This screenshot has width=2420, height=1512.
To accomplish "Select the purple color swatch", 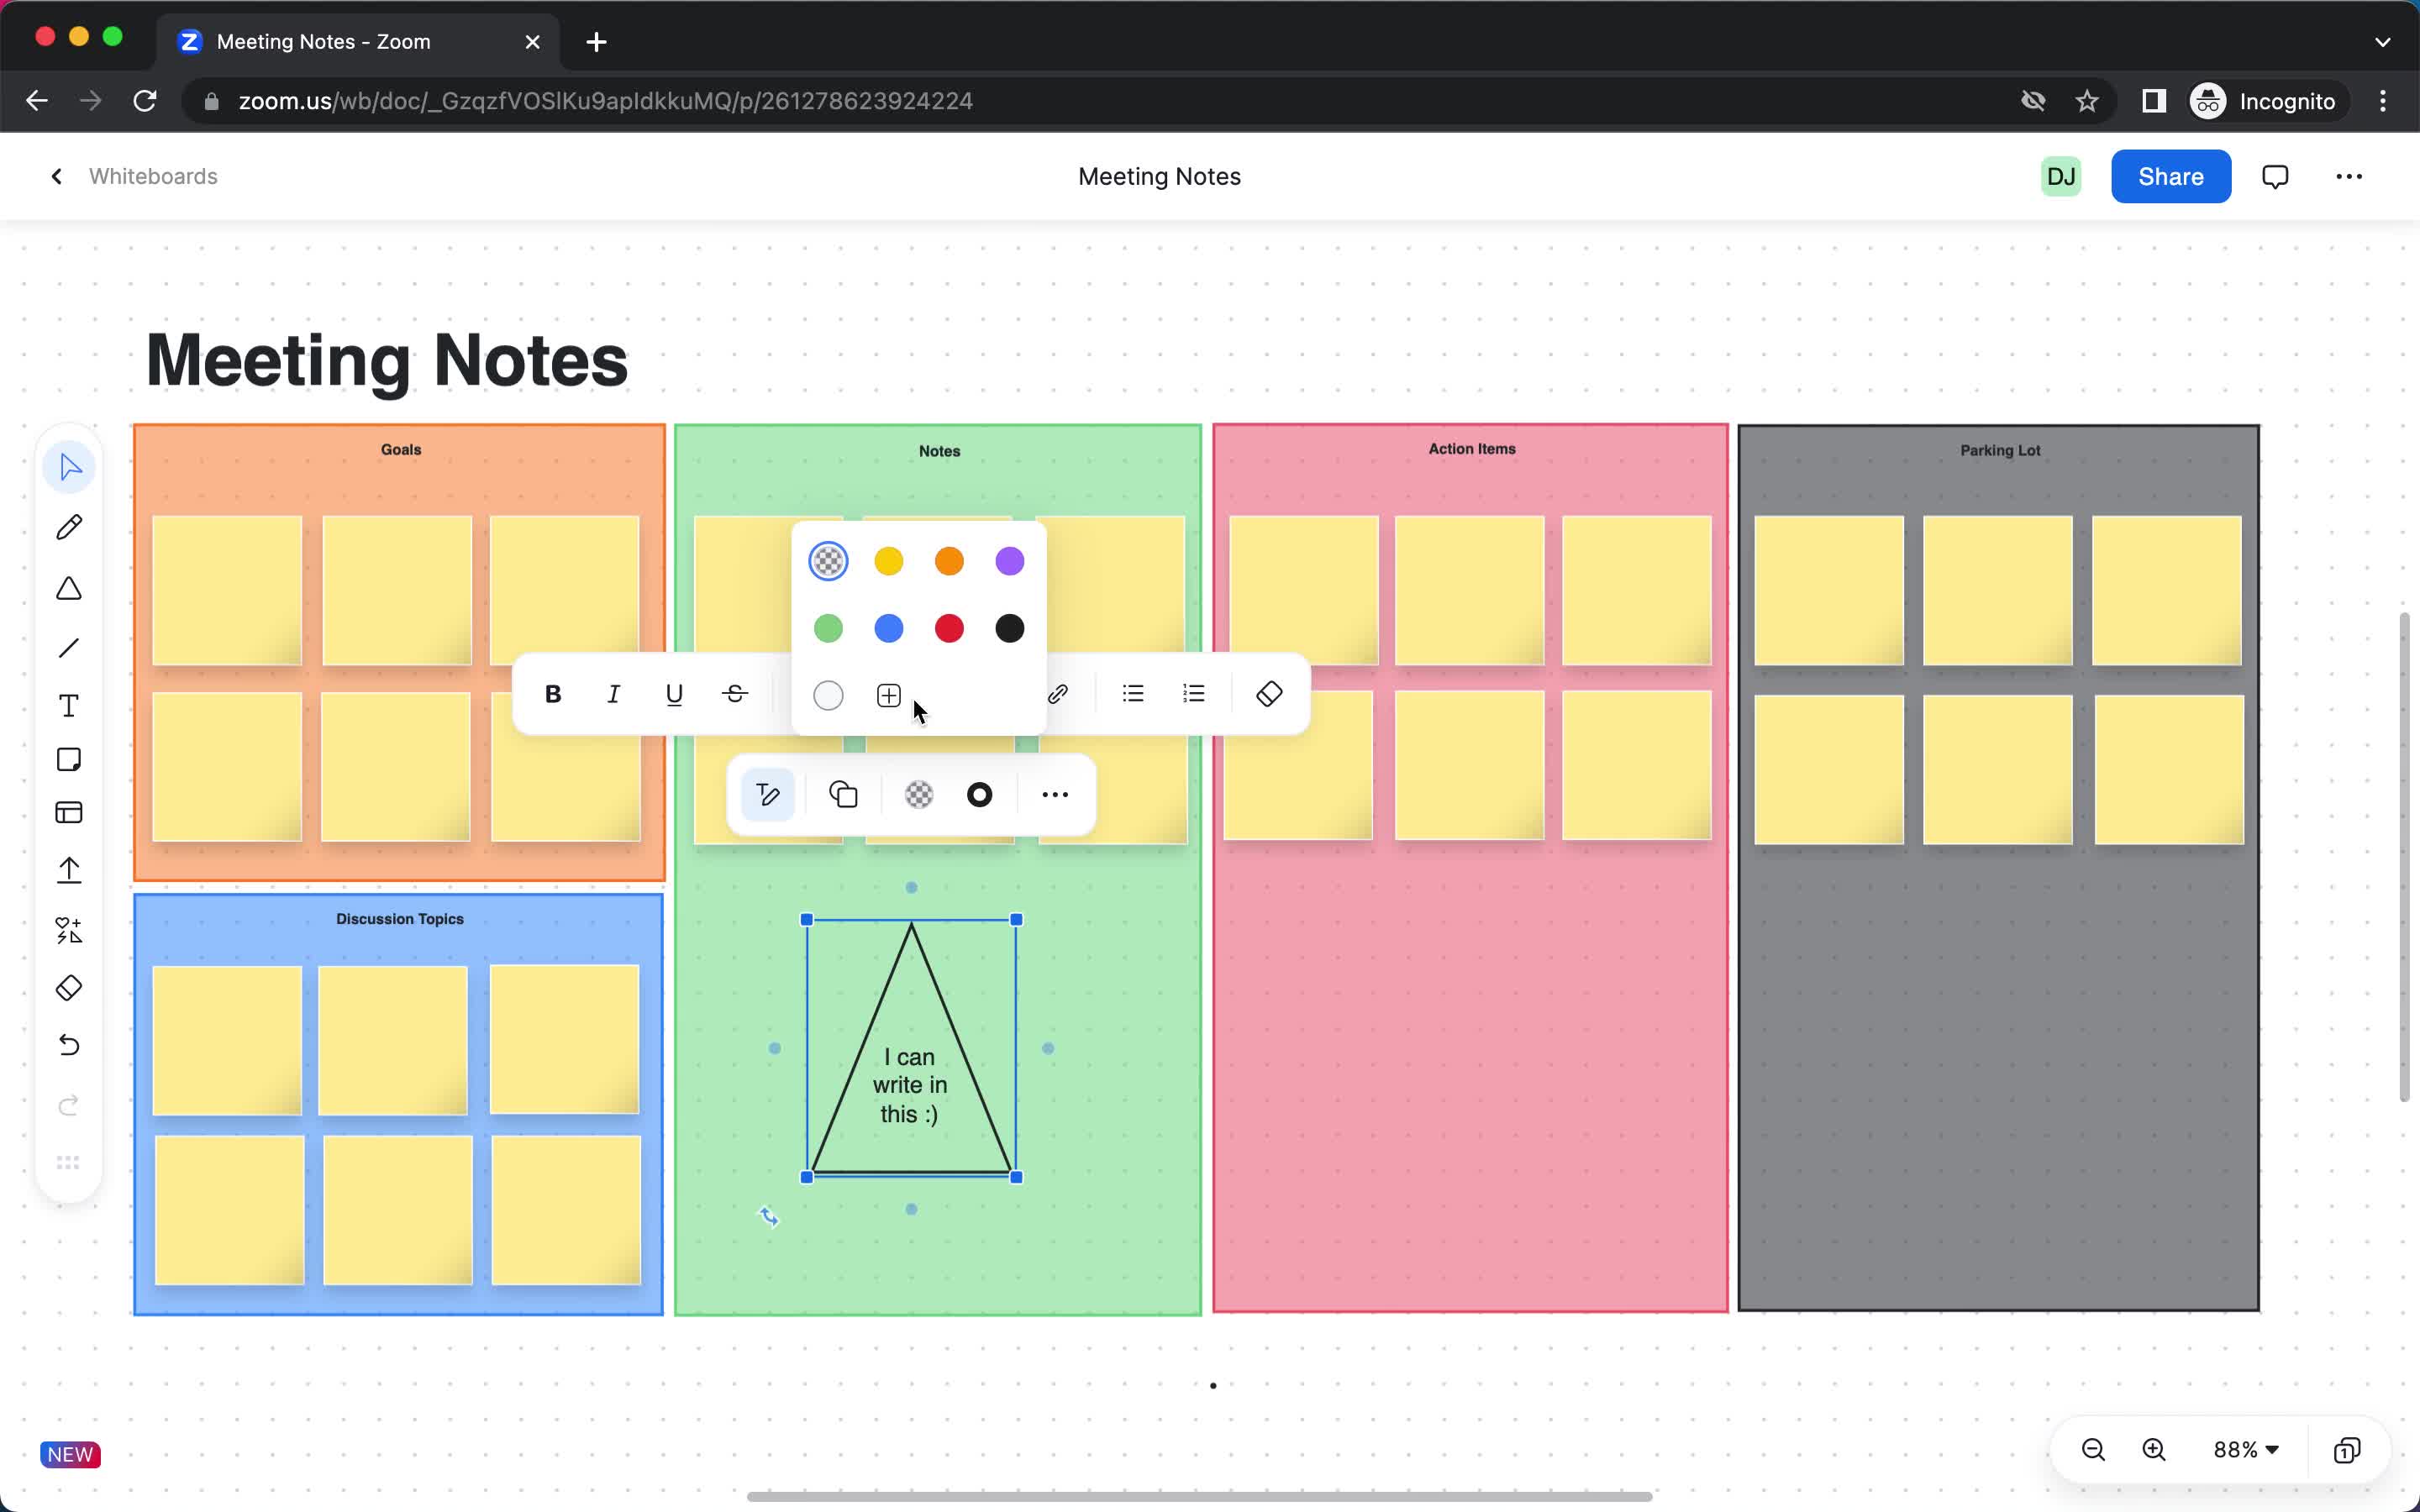I will 1009,561.
